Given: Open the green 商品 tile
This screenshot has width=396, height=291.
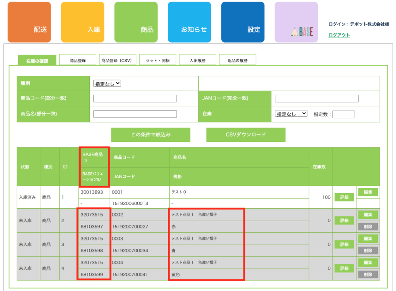Looking at the screenshot, I should [x=136, y=22].
